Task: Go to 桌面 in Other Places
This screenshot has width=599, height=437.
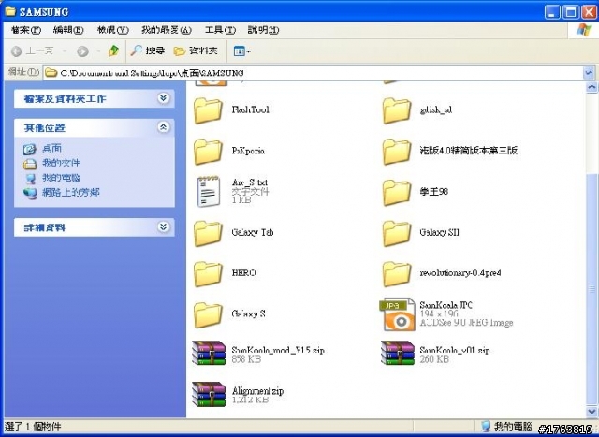Action: click(x=52, y=148)
